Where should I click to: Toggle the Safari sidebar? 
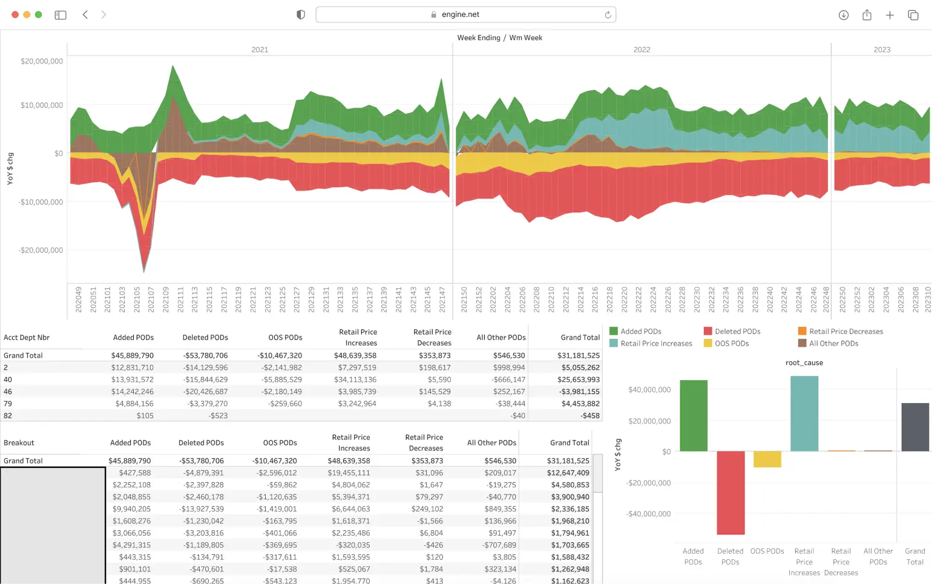coord(61,15)
